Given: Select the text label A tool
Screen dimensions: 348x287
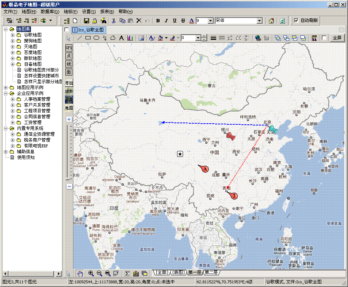Looking at the screenshot, I should (121, 38).
